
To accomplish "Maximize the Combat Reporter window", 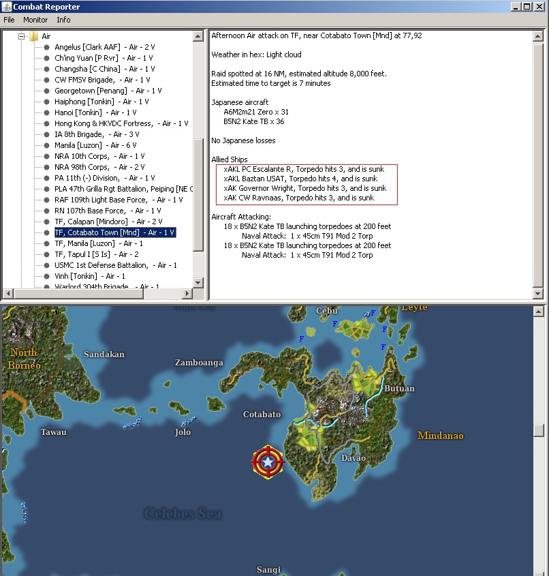I will pos(527,7).
